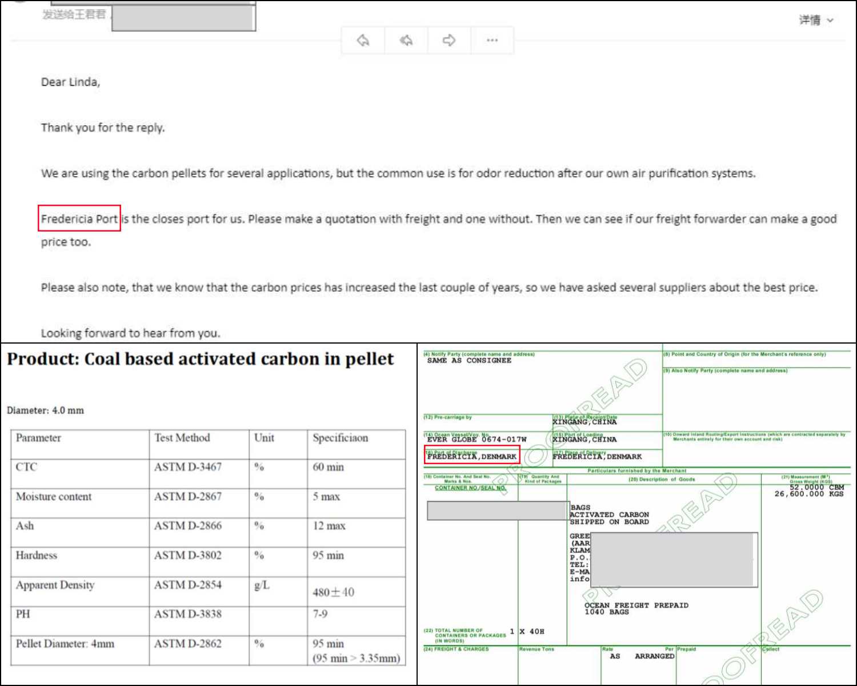
Task: Click 'OCEAN FREIGHT PREPAID' text
Action: point(636,605)
